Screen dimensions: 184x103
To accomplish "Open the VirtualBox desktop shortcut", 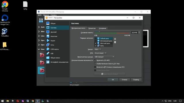I will [5, 32].
